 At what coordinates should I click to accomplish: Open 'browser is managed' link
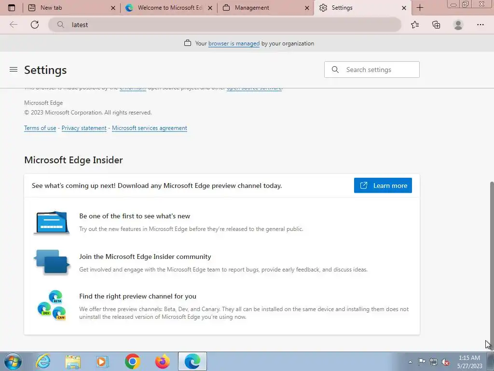(x=234, y=43)
